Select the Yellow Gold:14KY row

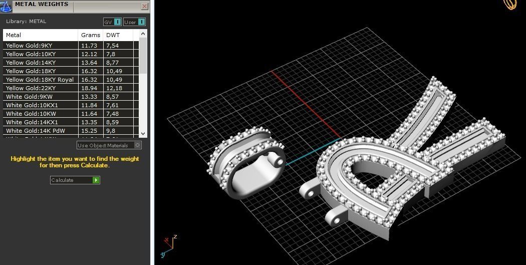point(71,63)
